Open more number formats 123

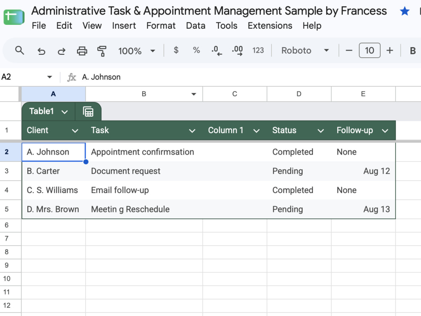pyautogui.click(x=258, y=51)
